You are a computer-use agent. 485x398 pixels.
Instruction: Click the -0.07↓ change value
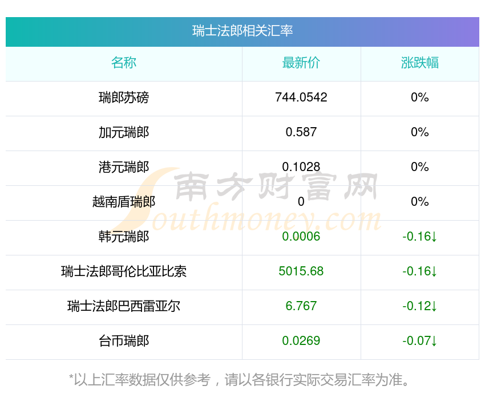[x=419, y=341]
